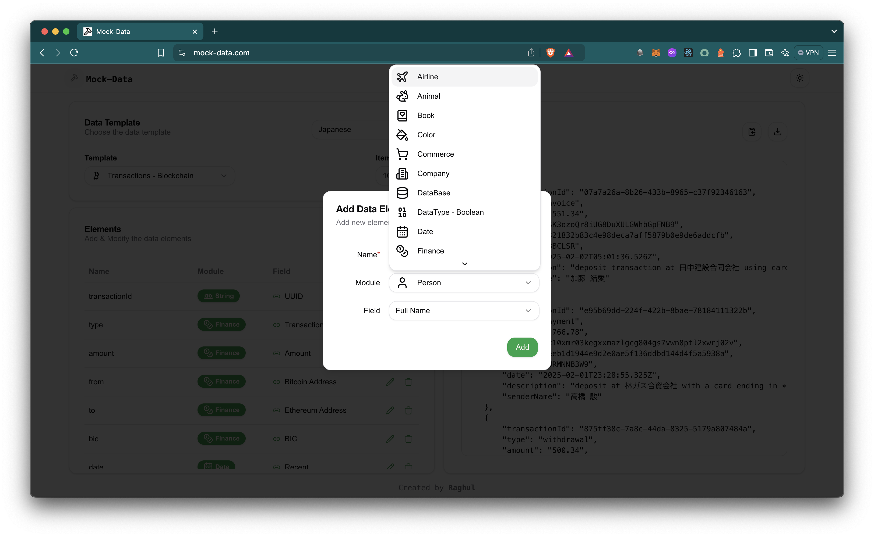Image resolution: width=874 pixels, height=537 pixels.
Task: Click the Raghul creator link
Action: [x=461, y=488]
